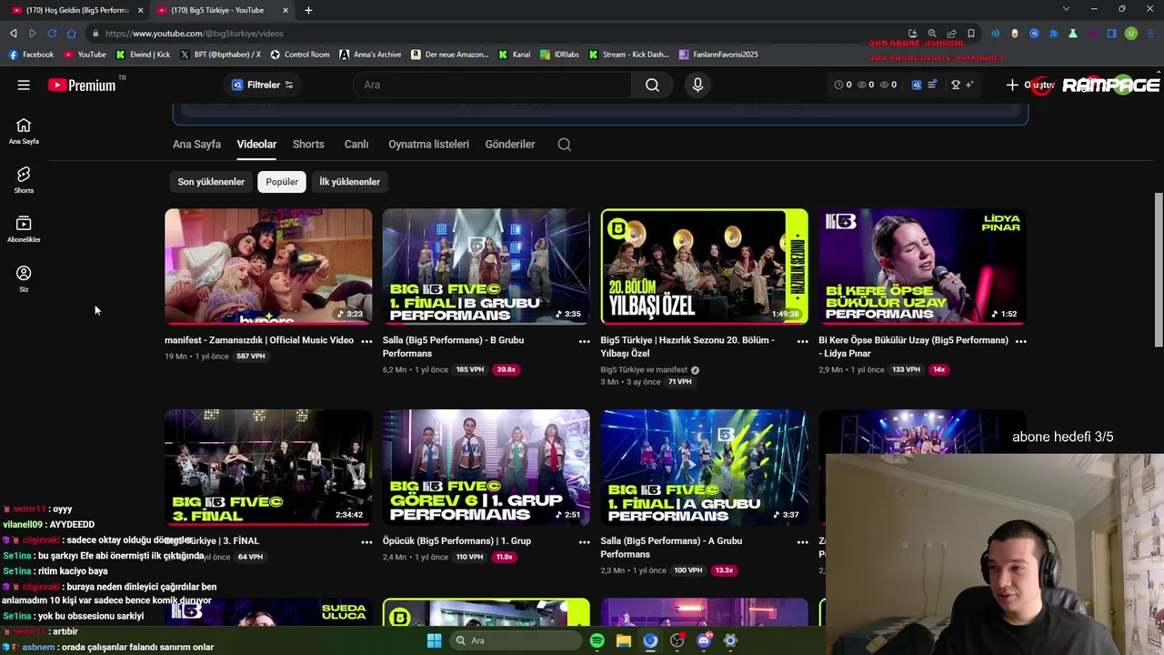Select the Popüler sort chip
The width and height of the screenshot is (1164, 655).
(282, 182)
